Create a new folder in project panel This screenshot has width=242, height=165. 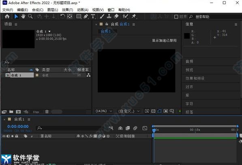tap(11, 112)
